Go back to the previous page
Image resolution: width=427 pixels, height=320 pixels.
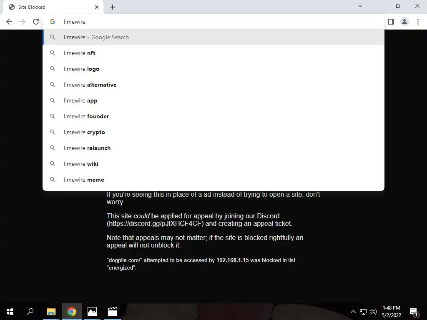point(9,22)
